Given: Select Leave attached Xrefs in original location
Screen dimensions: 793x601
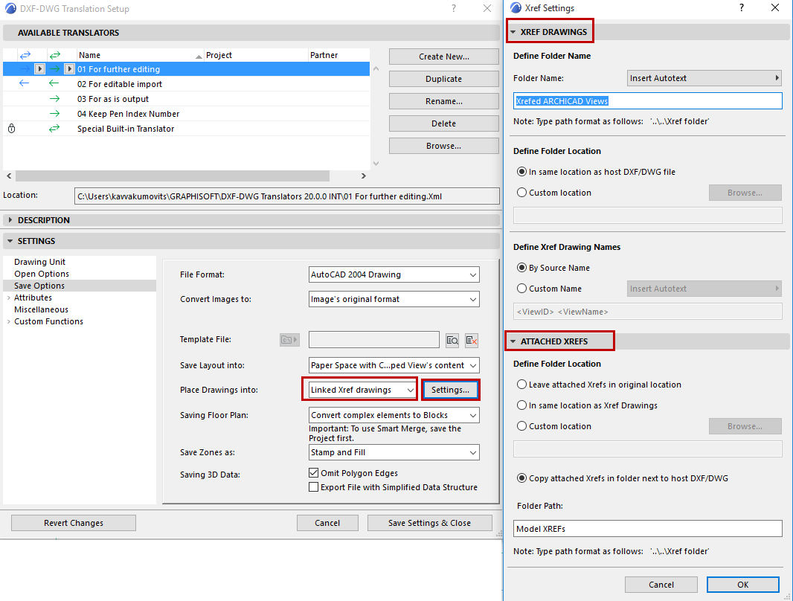Looking at the screenshot, I should pyautogui.click(x=521, y=385).
